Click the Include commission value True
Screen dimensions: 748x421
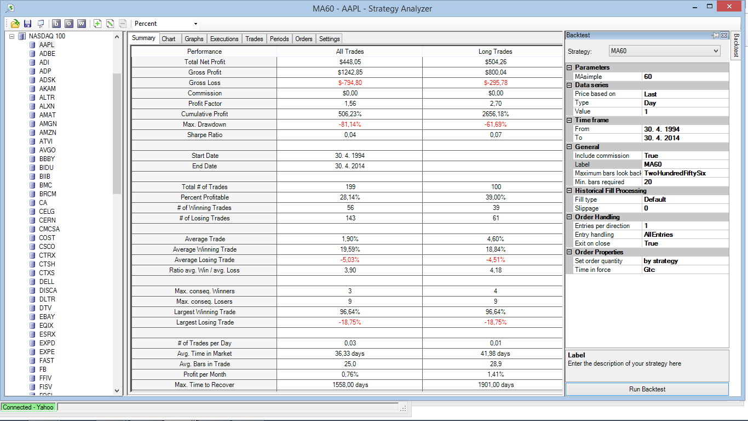click(685, 156)
